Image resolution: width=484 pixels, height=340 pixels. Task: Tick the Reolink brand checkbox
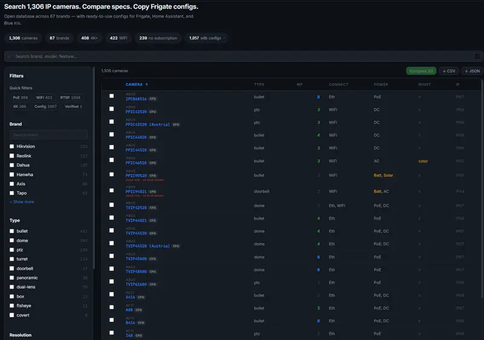(11, 156)
